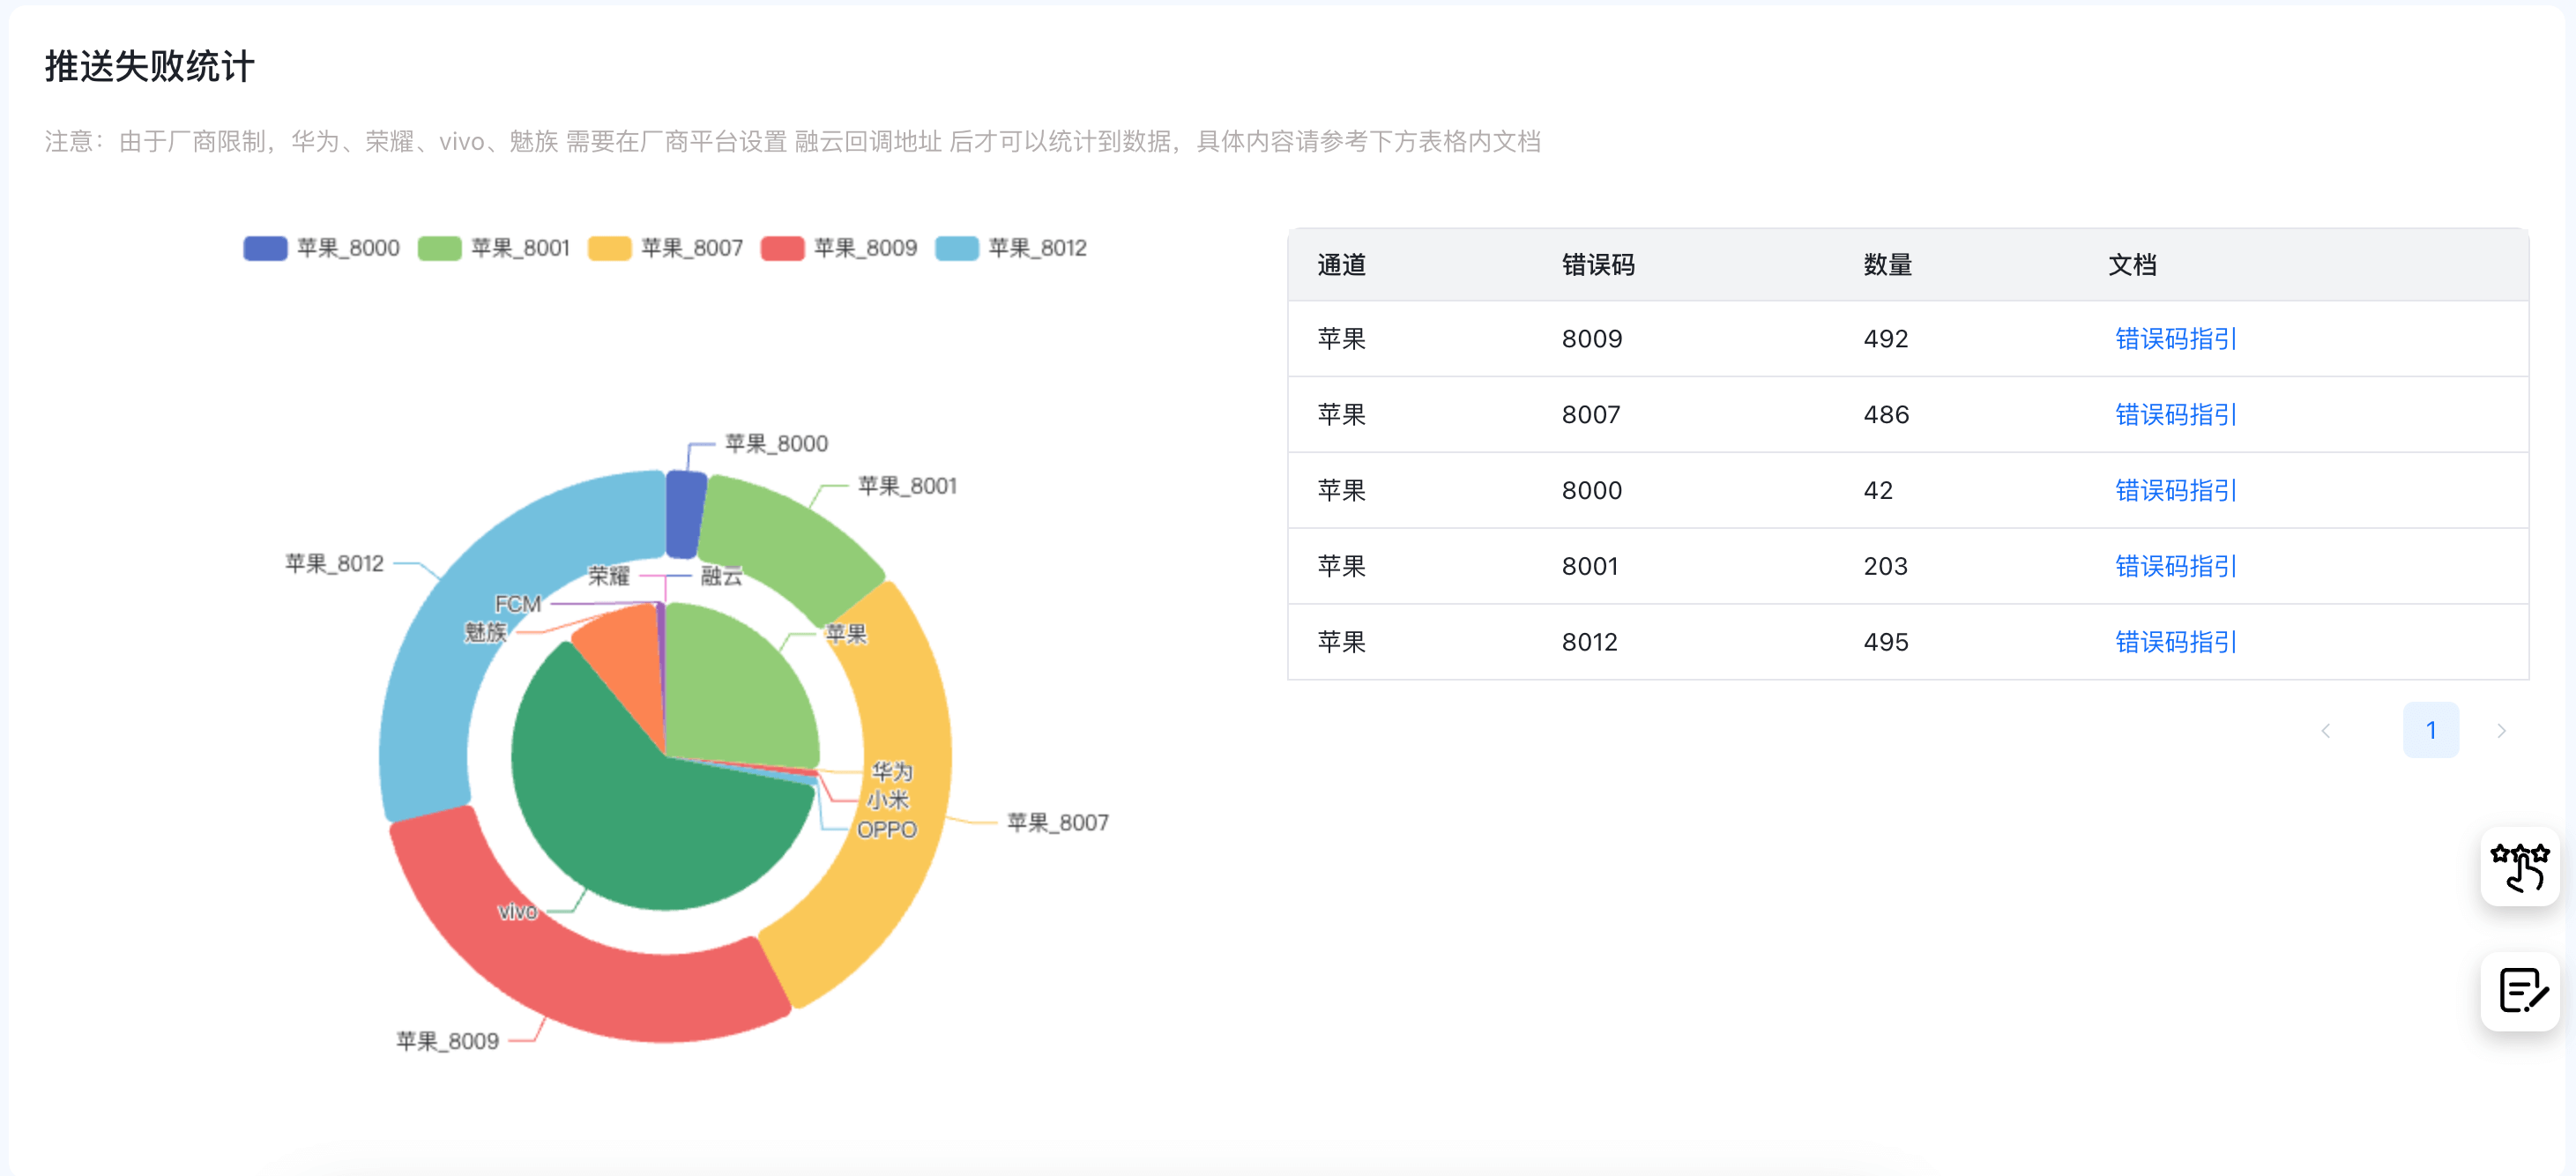The image size is (2576, 1176).
Task: Open 错误码指引 link for error 8009
Action: click(2175, 339)
